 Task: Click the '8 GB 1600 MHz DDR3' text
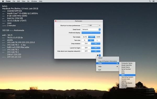click(x=17, y=16)
